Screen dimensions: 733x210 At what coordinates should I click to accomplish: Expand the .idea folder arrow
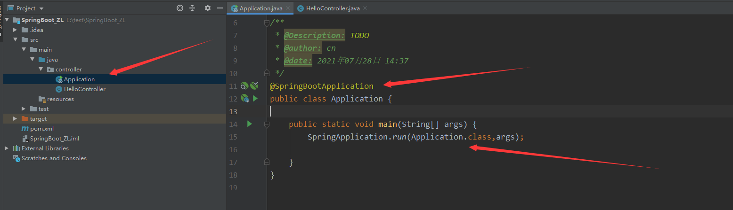(x=15, y=30)
